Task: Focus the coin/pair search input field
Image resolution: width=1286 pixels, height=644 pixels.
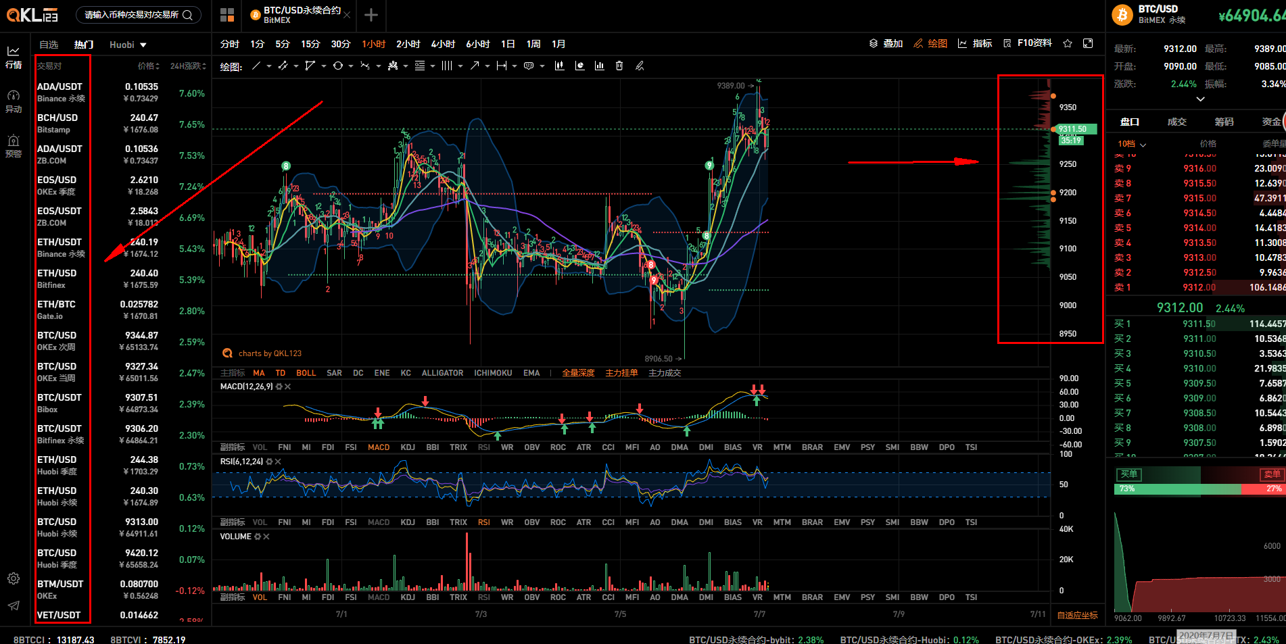Action: (x=131, y=15)
